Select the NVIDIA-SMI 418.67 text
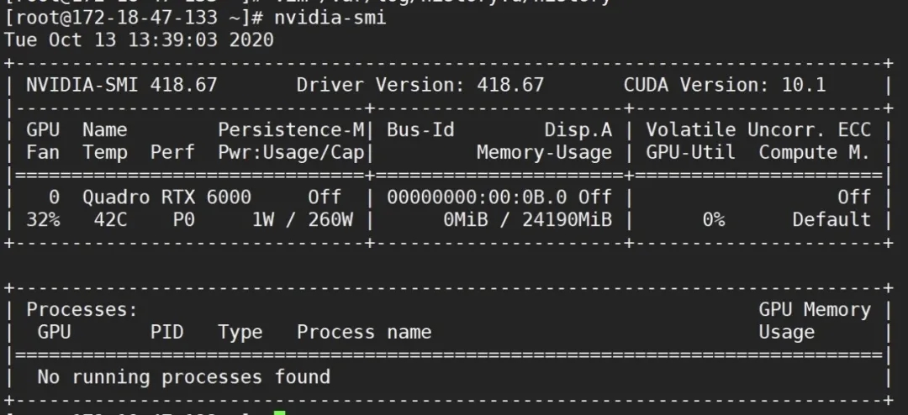This screenshot has height=415, width=908. point(122,85)
